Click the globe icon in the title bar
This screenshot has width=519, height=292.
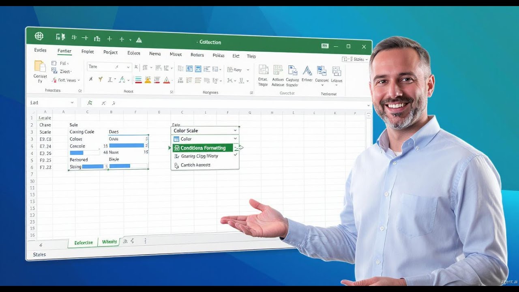click(39, 36)
